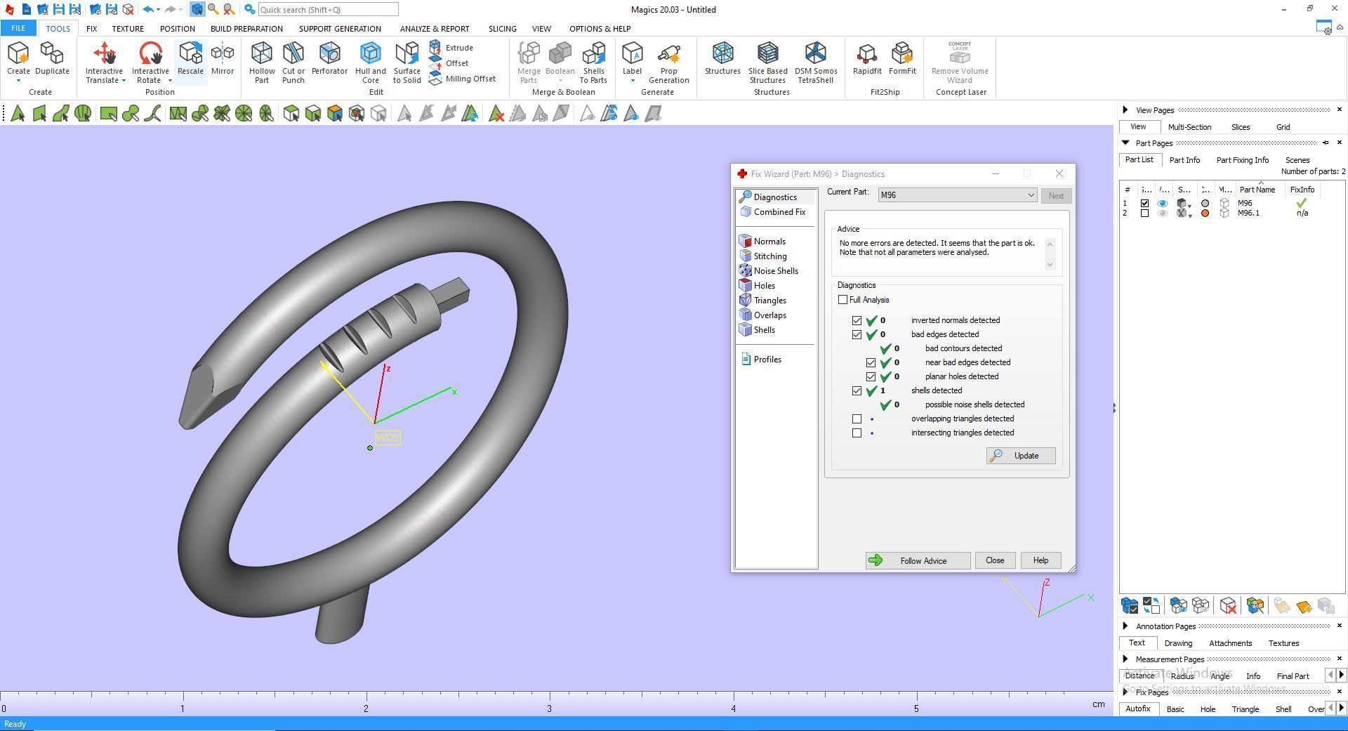
Task: Select the Interactive Rotate tool
Action: [150, 62]
